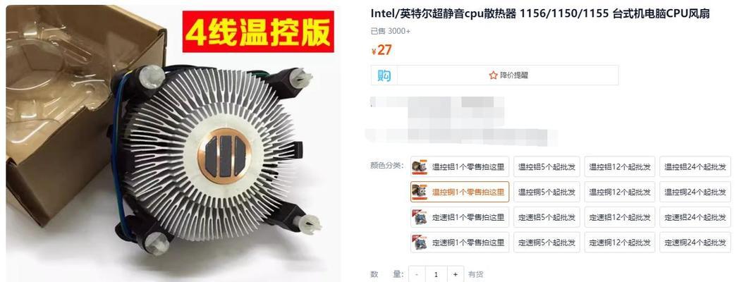Choose 定速铜24个起批发 variant
The width and height of the screenshot is (739, 282).
695,243
